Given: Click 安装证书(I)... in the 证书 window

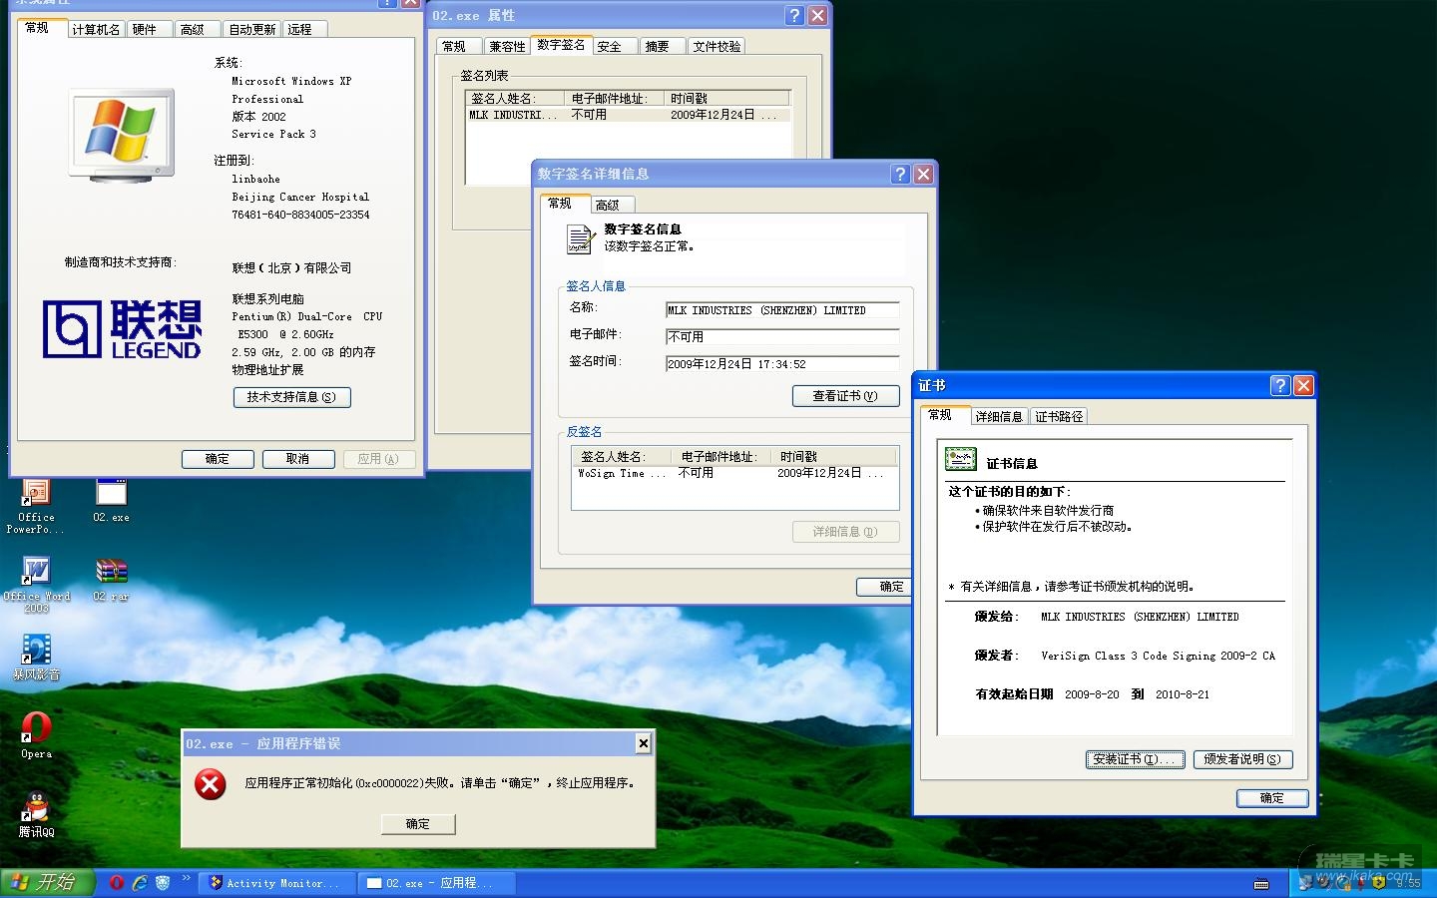Looking at the screenshot, I should (1136, 759).
